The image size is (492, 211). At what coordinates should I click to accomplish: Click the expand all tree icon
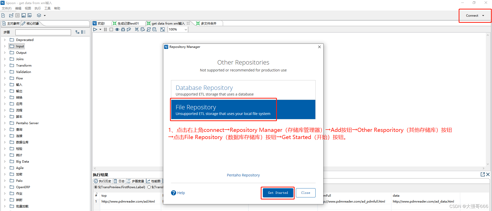click(77, 32)
